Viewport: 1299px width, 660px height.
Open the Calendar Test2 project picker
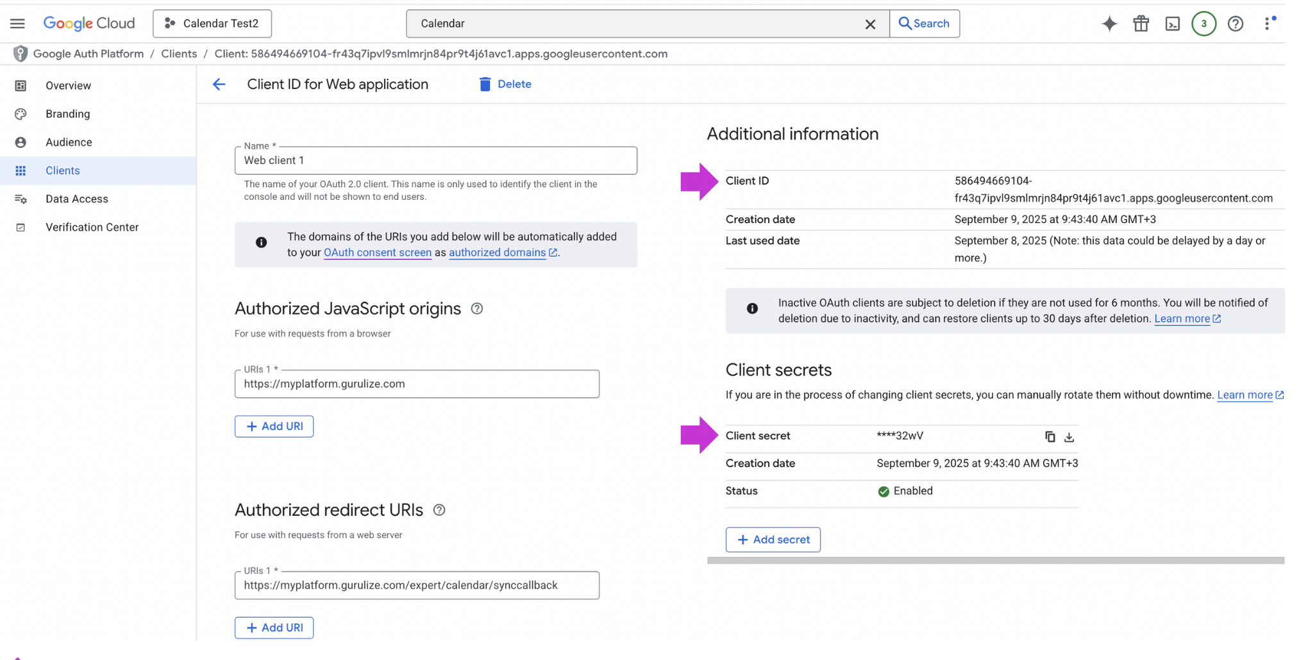tap(212, 24)
